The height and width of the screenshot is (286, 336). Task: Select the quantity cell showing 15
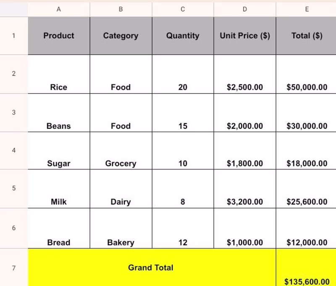click(183, 113)
